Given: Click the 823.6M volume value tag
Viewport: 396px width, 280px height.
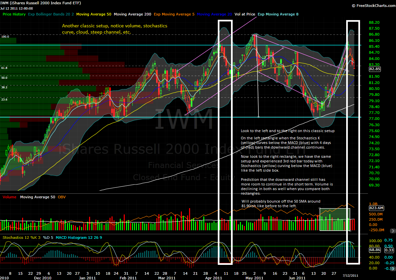Looking at the screenshot, I should tap(376, 208).
